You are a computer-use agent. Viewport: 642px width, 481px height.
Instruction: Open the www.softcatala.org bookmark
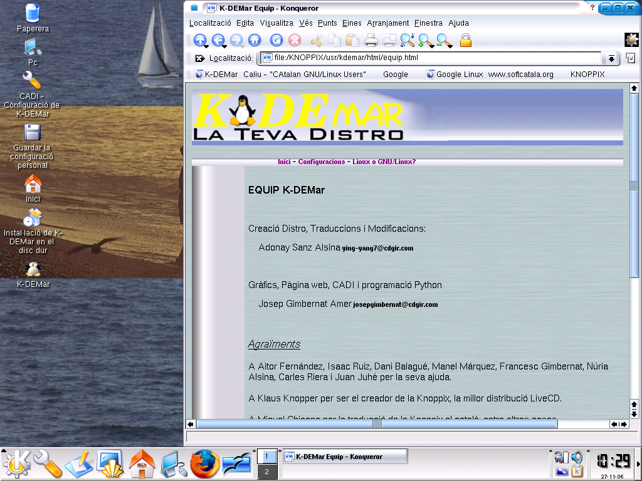521,75
